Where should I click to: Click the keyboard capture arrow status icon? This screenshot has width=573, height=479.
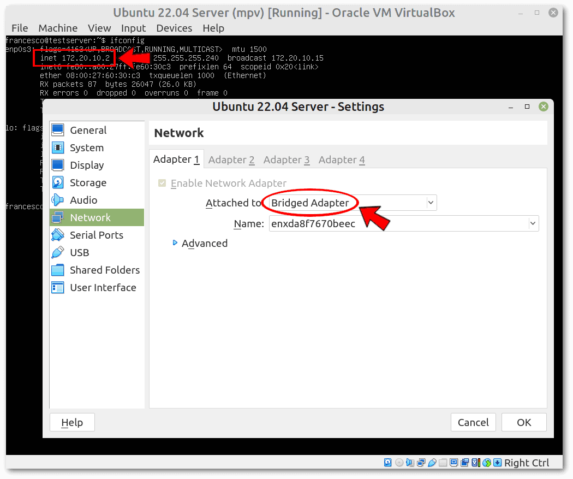497,462
